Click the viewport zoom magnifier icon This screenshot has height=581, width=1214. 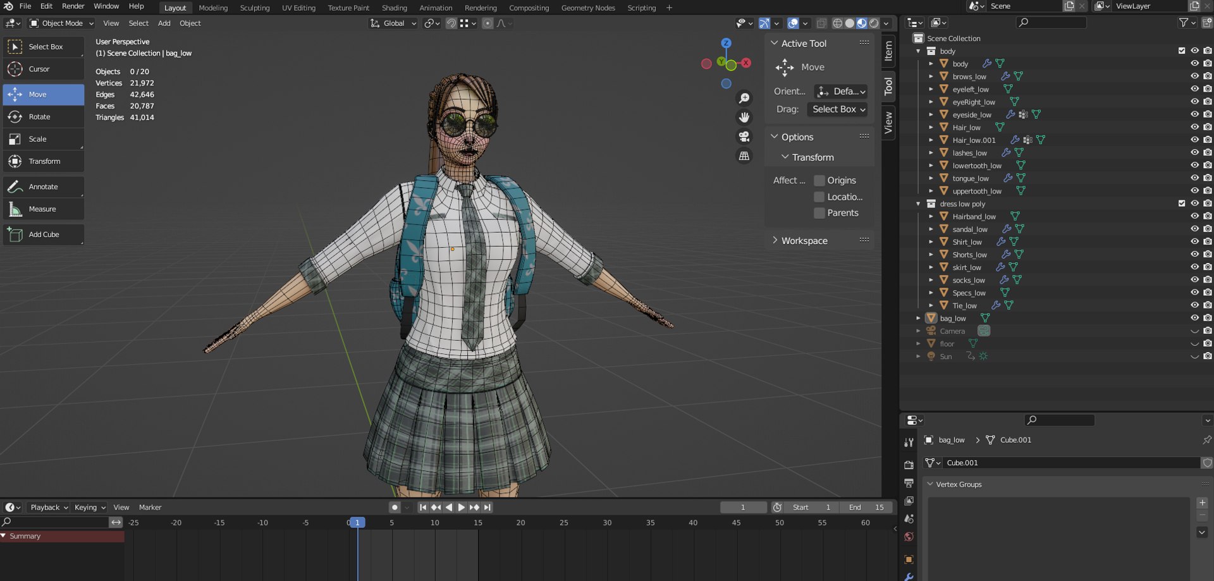[744, 98]
